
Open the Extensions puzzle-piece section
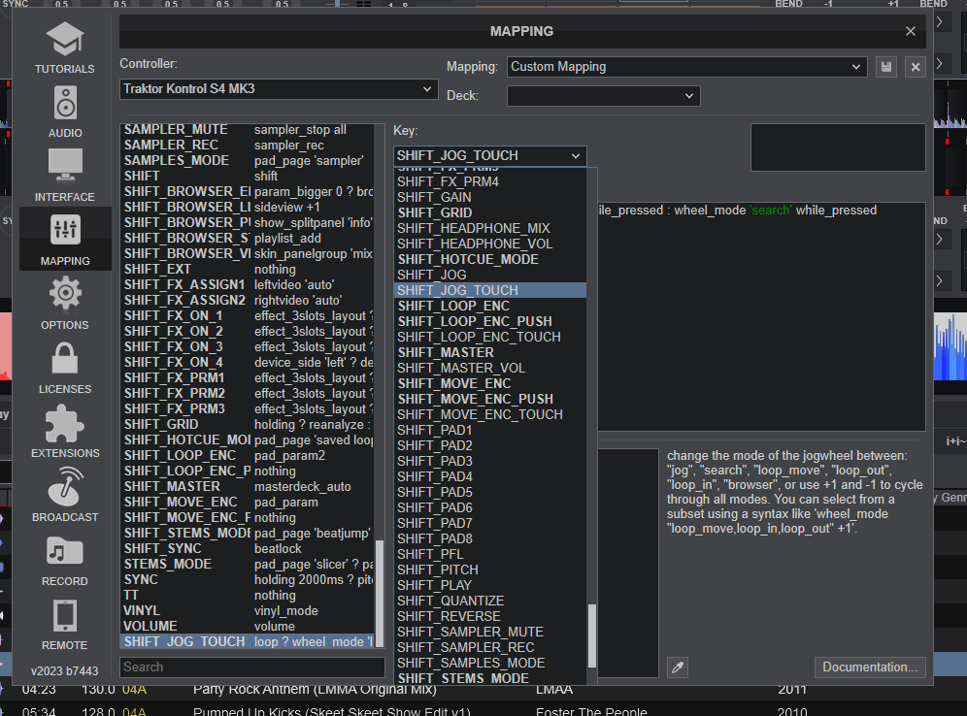point(65,432)
